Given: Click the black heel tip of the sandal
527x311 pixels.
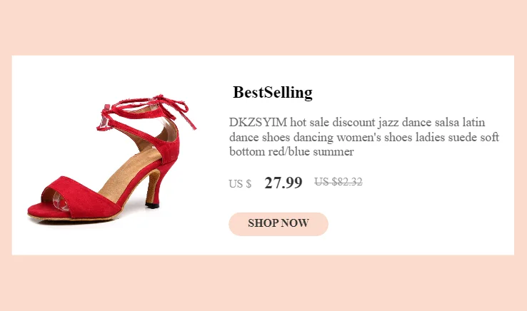Looking at the screenshot, I should coord(151,205).
